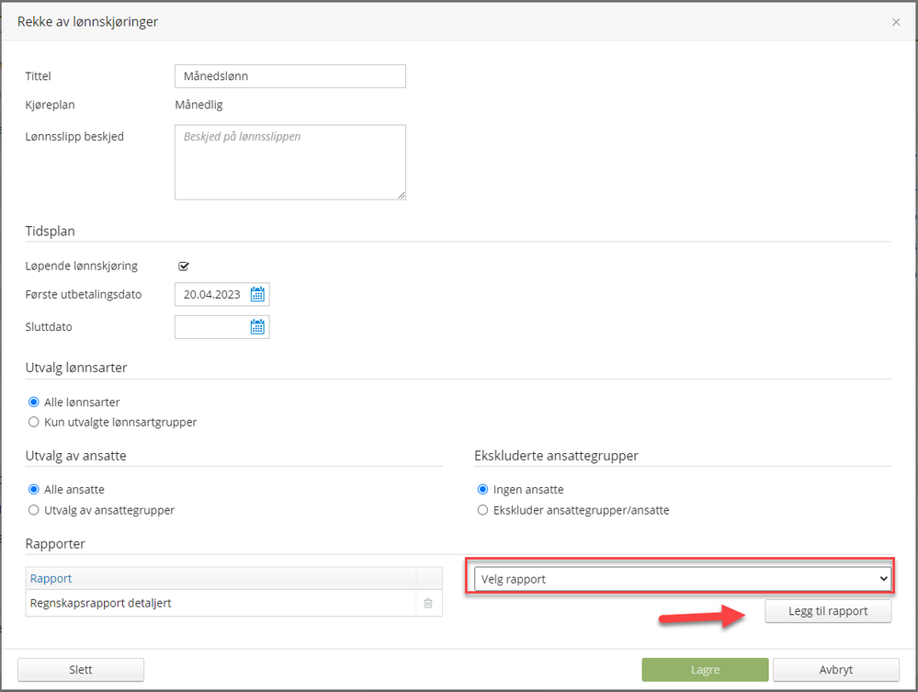The image size is (918, 692).
Task: Click the Slett button
Action: pos(81,670)
